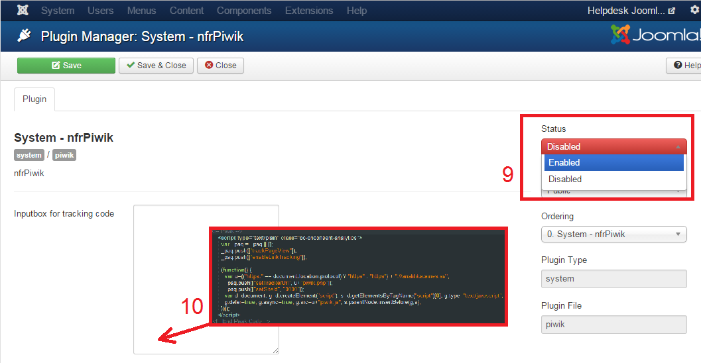Screen dimensions: 701x363
Task: Click the Joomla icon in the top menu
Action: pos(23,11)
